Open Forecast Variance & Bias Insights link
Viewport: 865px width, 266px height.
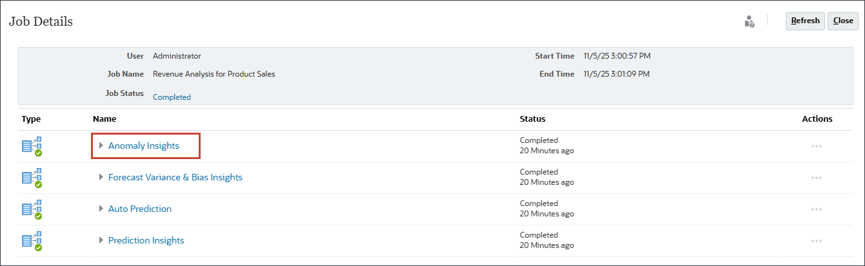[175, 177]
